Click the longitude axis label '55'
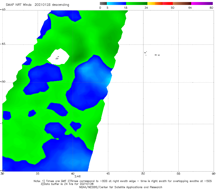 [x=178, y=174]
